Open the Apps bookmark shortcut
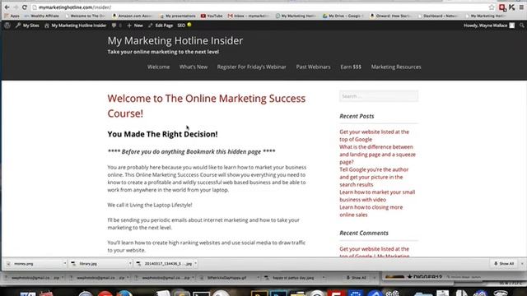527x296 pixels. click(x=12, y=16)
